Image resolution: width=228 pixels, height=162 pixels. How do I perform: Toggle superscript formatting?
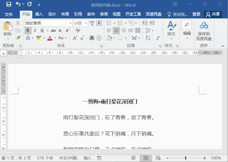(x=68, y=30)
